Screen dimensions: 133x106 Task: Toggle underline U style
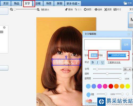tap(102, 62)
